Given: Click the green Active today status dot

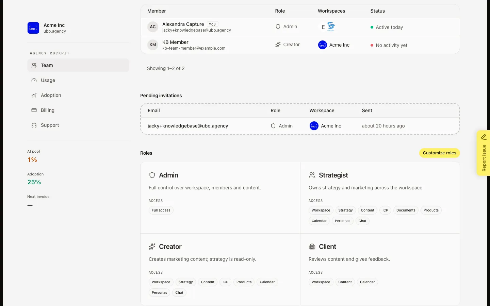Looking at the screenshot, I should [x=372, y=27].
